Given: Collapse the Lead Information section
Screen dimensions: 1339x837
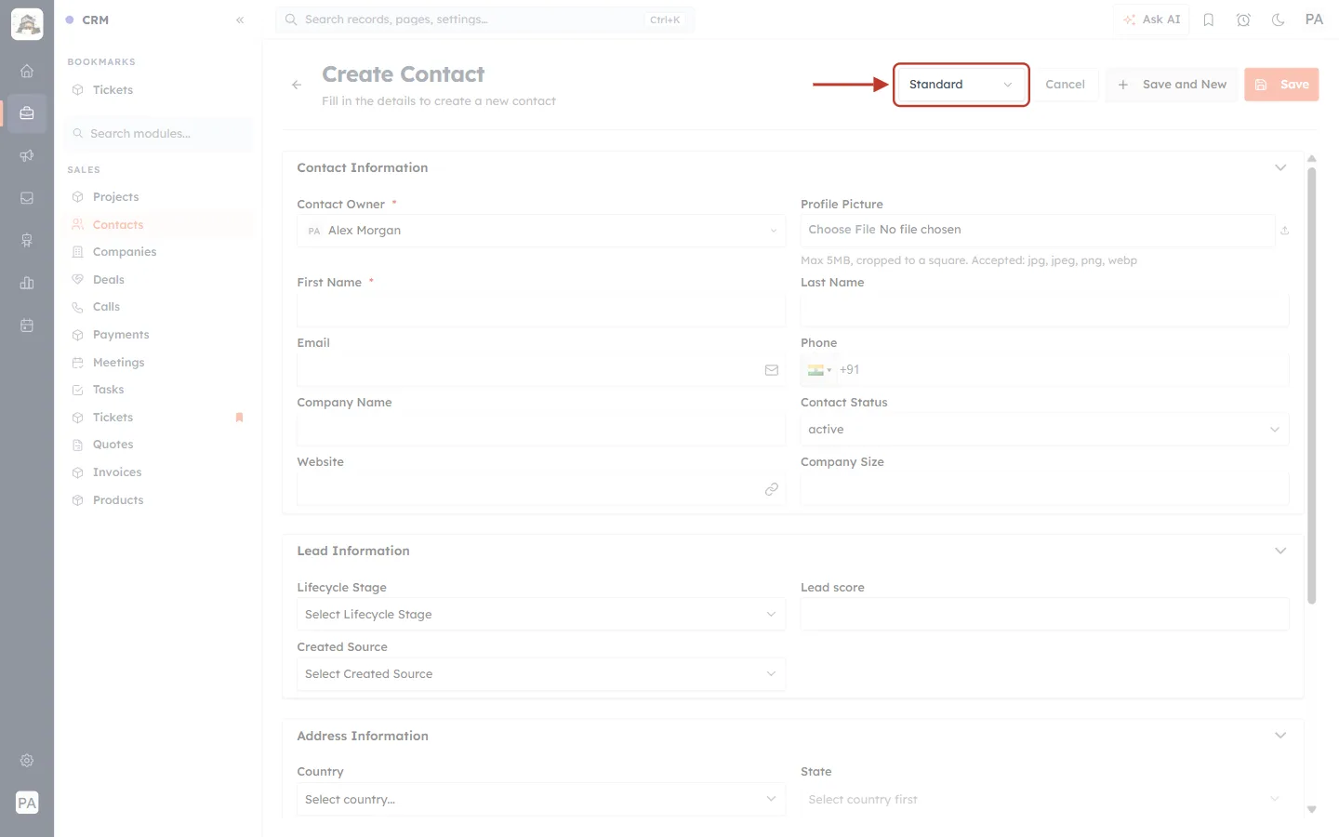Looking at the screenshot, I should pos(1280,551).
